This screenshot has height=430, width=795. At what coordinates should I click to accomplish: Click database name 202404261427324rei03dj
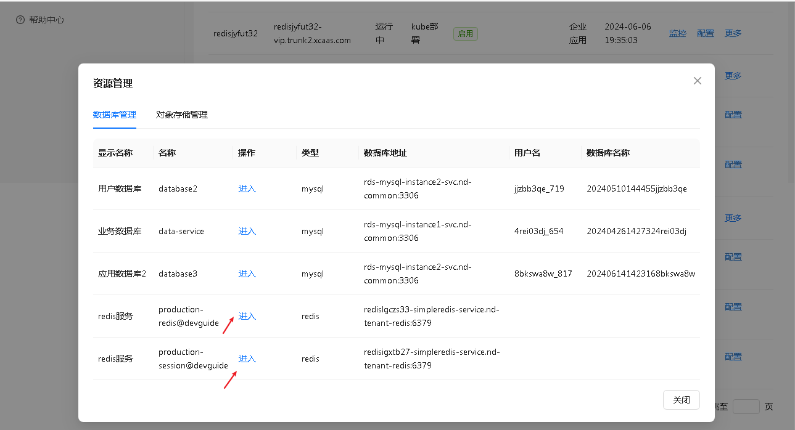(x=636, y=231)
